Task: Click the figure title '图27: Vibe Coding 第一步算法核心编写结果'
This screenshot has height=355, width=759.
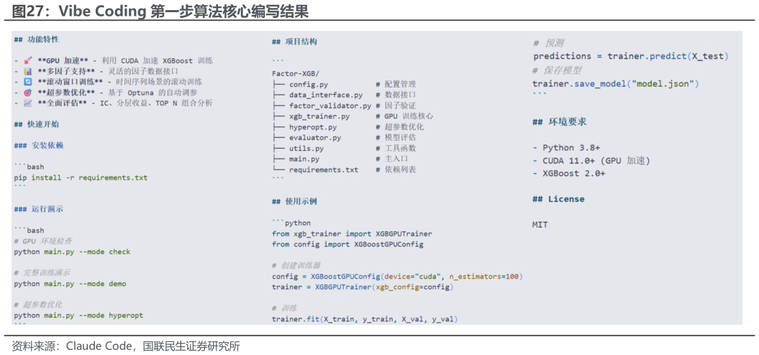Action: coord(160,11)
